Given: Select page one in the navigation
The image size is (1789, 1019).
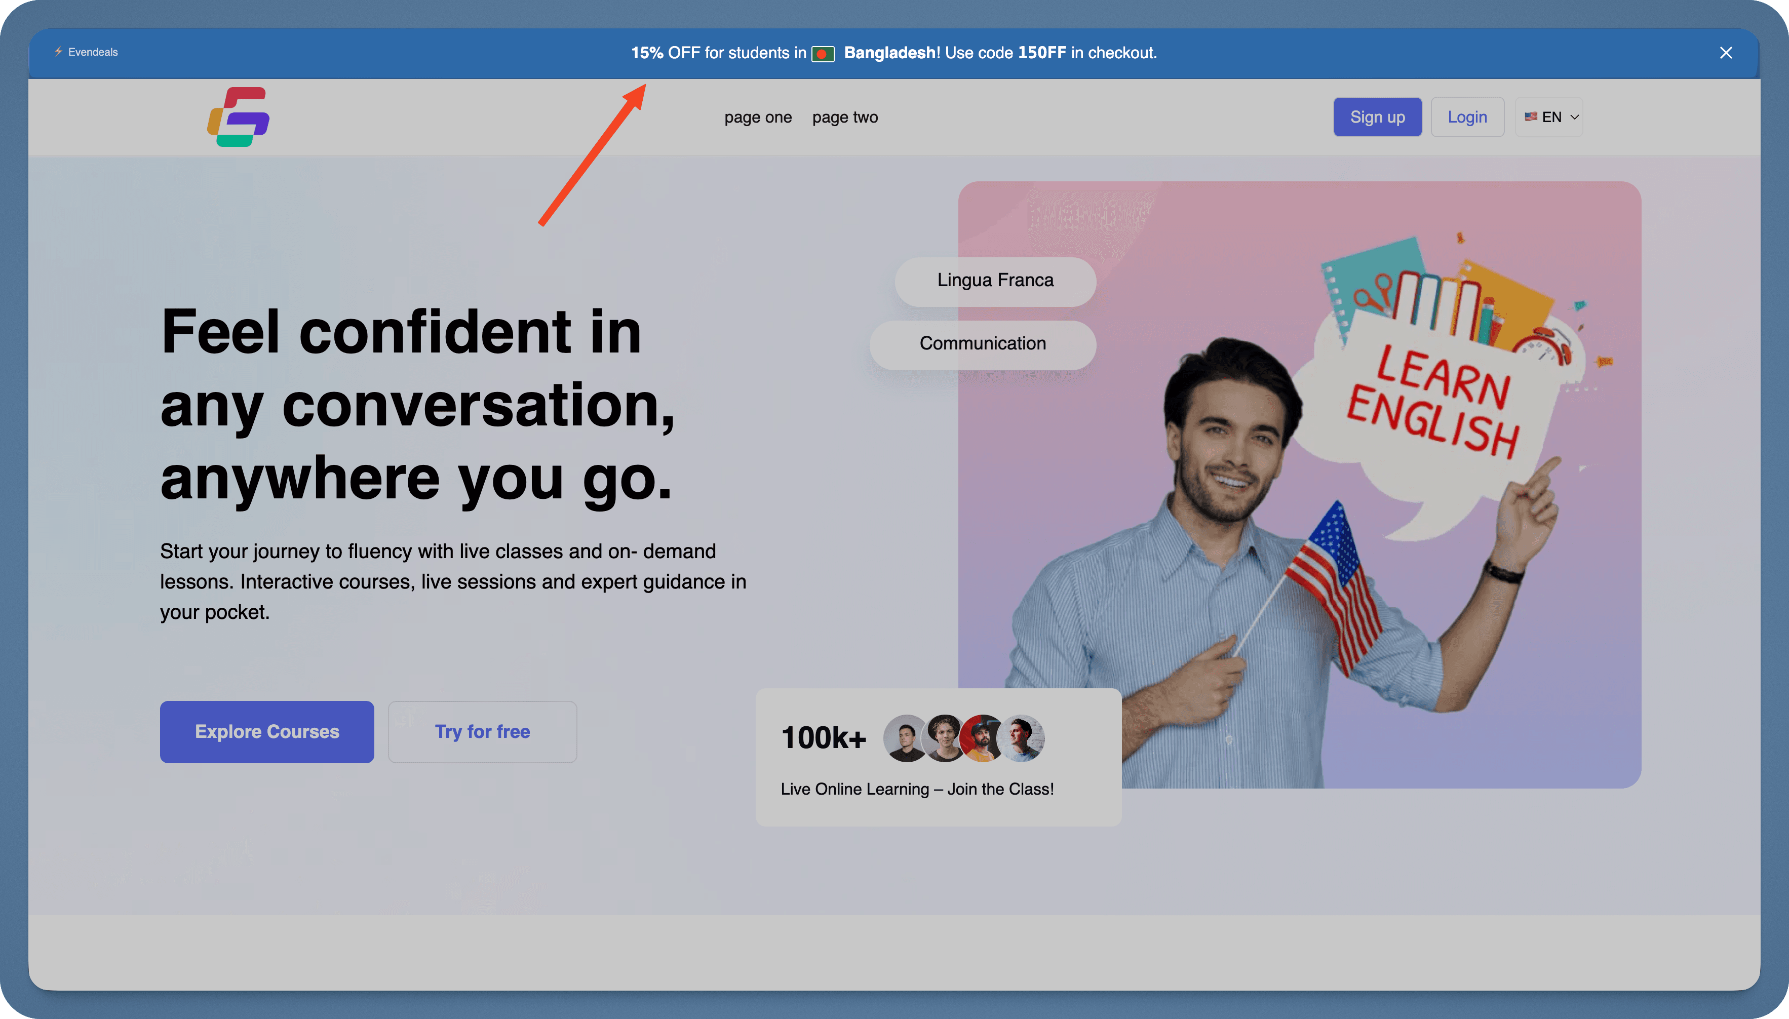Looking at the screenshot, I should click(758, 117).
